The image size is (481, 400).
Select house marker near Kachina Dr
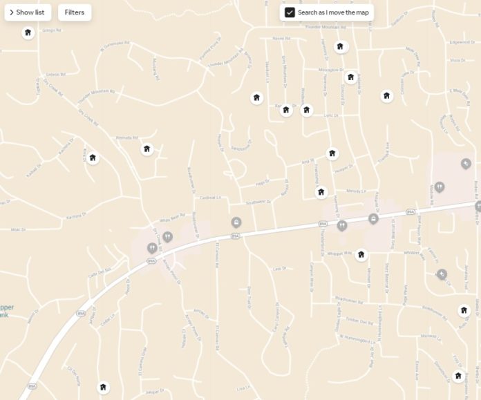click(93, 158)
